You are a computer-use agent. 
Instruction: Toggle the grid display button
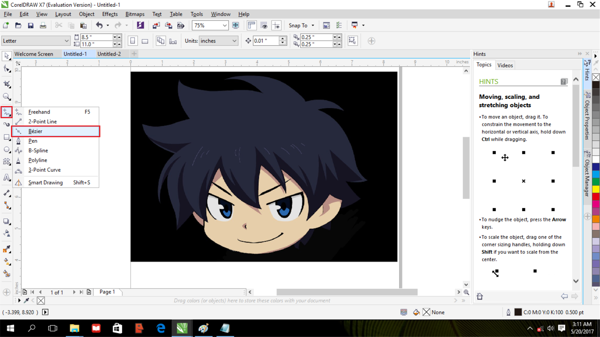(x=264, y=25)
